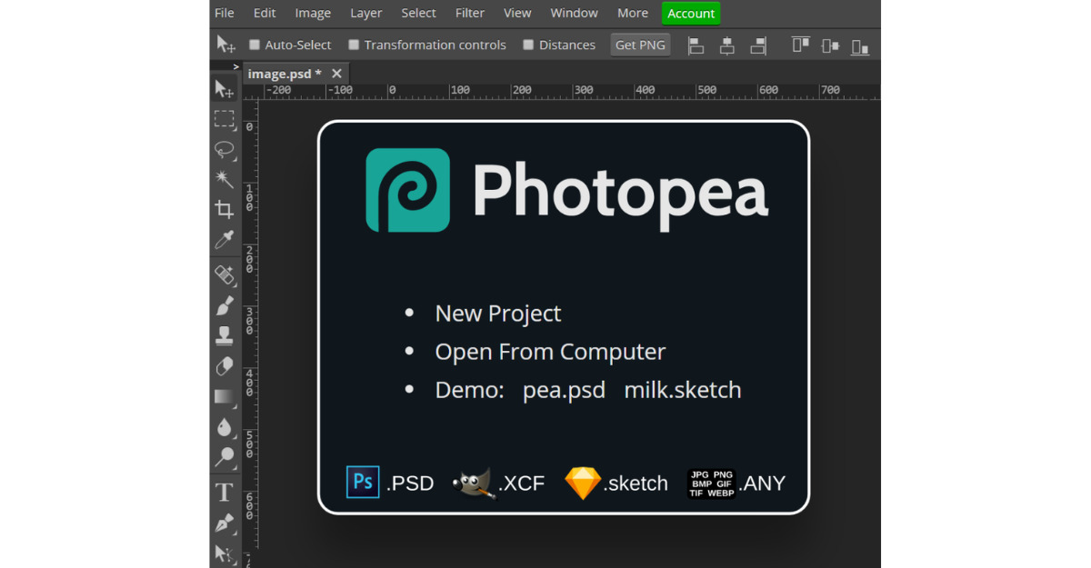Viewport: 1091px width, 568px height.
Task: Click Open From Computer
Action: (550, 352)
